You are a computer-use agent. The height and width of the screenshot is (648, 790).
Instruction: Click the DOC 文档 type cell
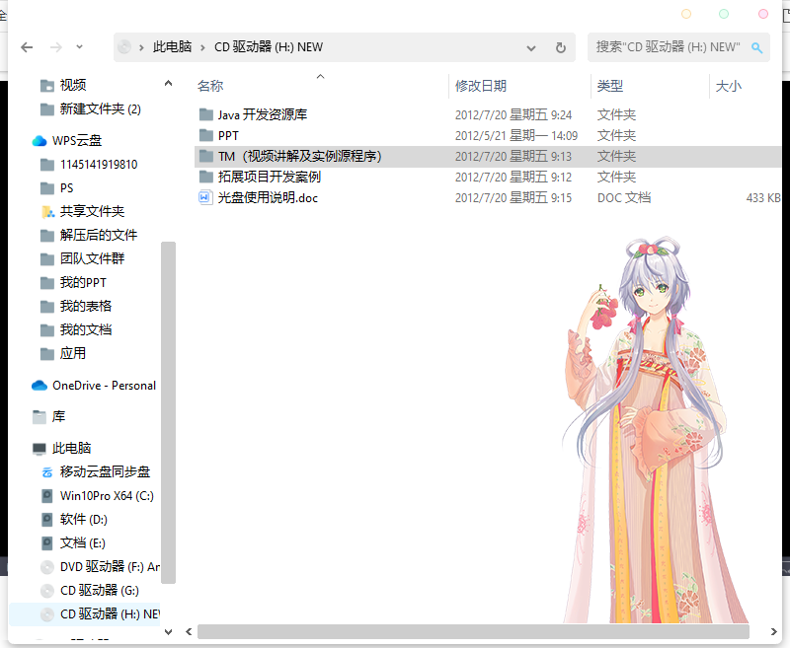(x=624, y=197)
